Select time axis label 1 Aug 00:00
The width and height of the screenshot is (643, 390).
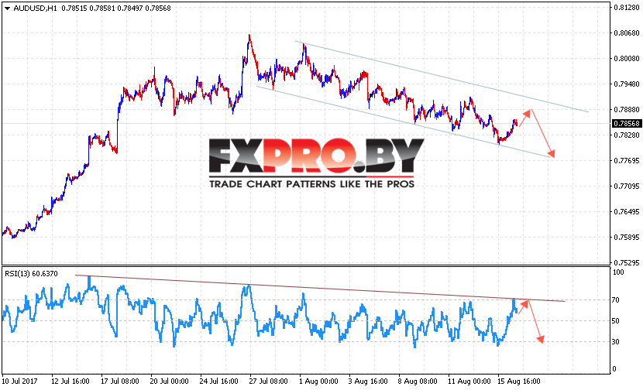(318, 381)
